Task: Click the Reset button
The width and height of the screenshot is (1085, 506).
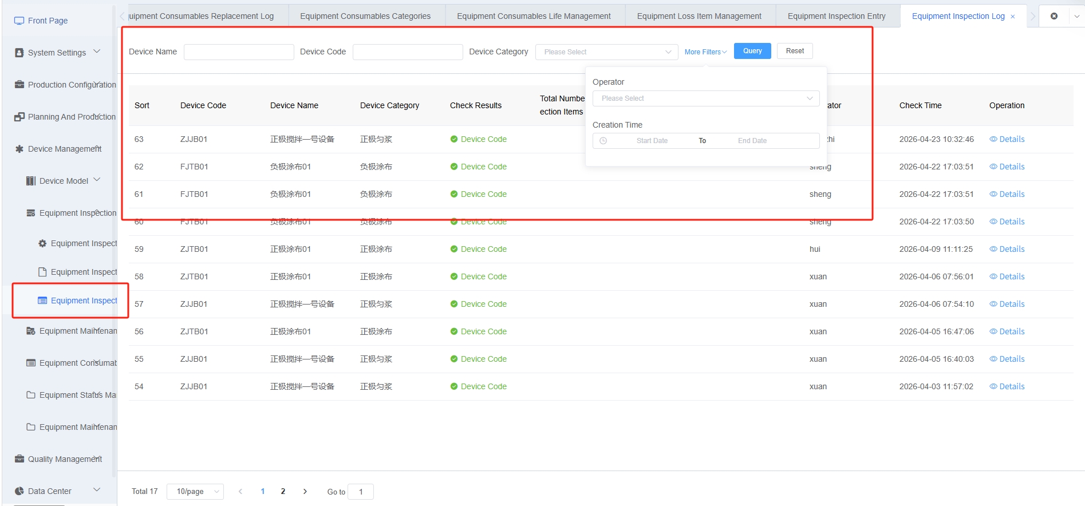Action: 795,51
